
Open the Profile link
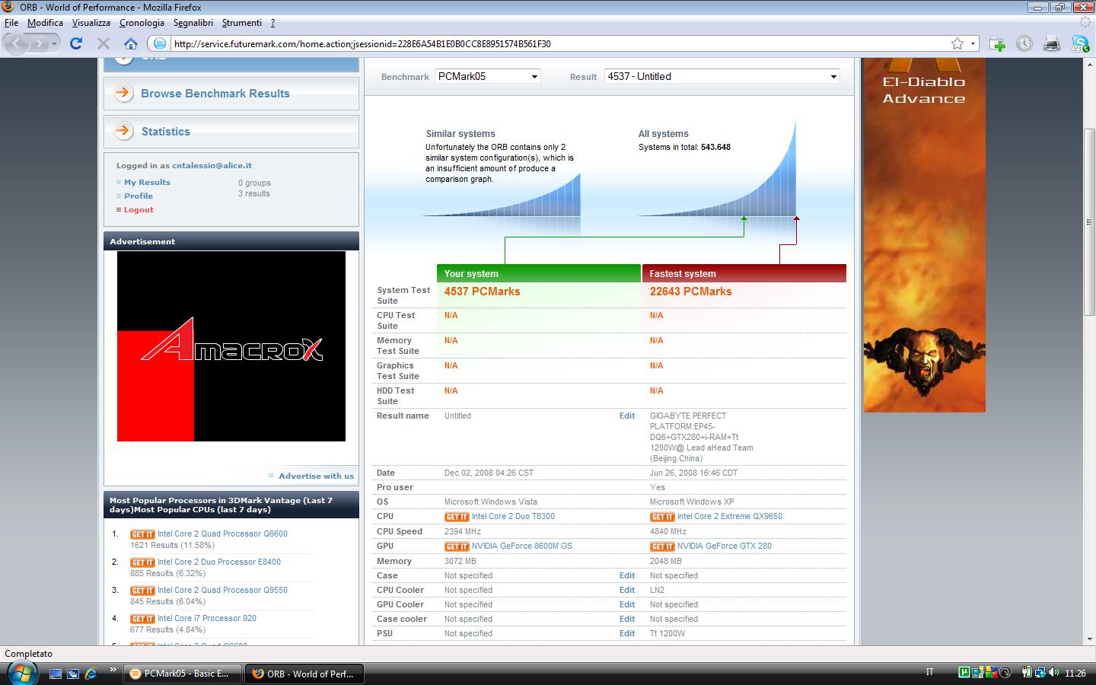[139, 196]
